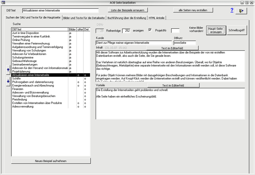The height and width of the screenshot is (175, 255).
Task: Select list row Adressen- und Büroverwaltung
Action: coord(51,93)
